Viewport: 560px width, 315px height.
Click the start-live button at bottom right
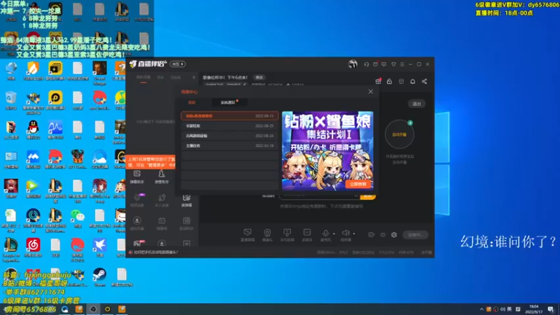415,234
